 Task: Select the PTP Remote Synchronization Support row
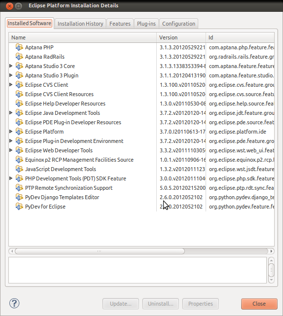click(141, 188)
